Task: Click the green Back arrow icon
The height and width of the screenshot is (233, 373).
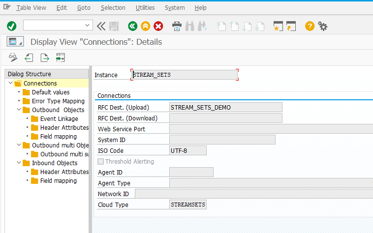Action: tap(132, 26)
